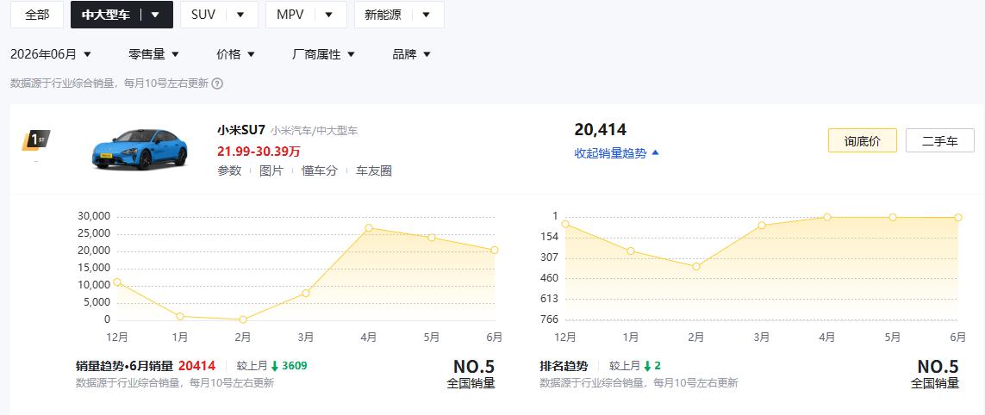Open the MPV dropdown arrow
This screenshot has width=985, height=415.
click(x=328, y=15)
